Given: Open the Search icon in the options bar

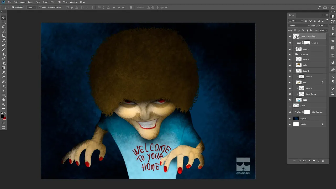Looking at the screenshot, I should (x=320, y=8).
